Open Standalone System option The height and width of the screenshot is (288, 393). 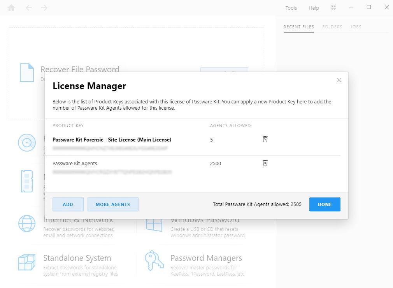[x=77, y=258]
